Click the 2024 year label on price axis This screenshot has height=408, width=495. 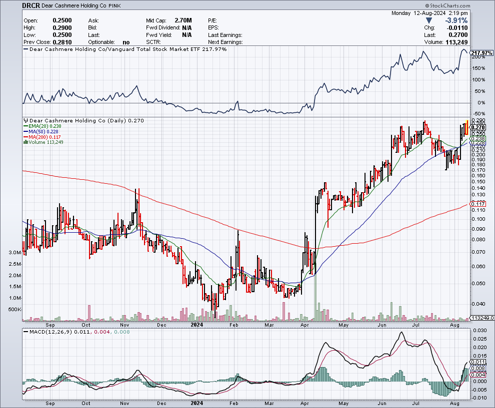click(197, 325)
